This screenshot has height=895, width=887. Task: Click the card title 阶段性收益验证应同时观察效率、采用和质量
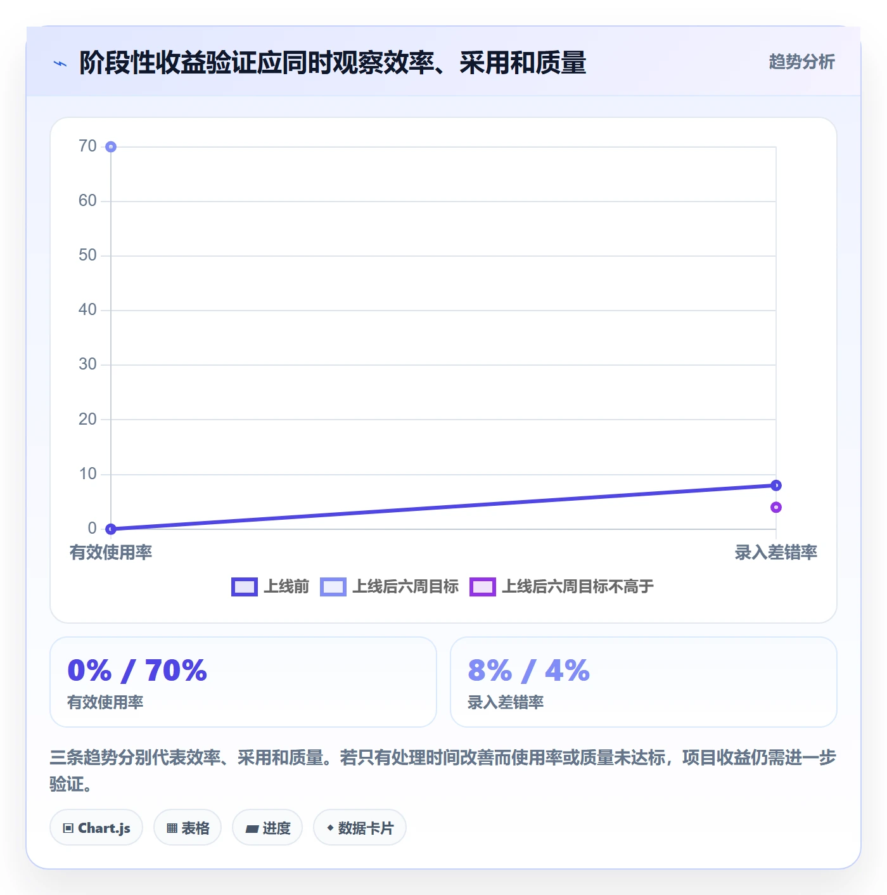(333, 63)
